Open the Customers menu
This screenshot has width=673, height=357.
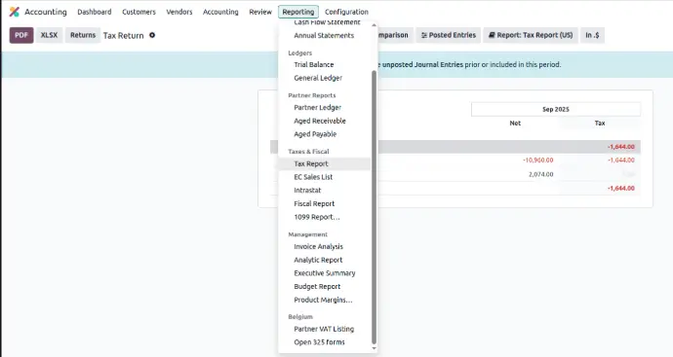point(139,12)
